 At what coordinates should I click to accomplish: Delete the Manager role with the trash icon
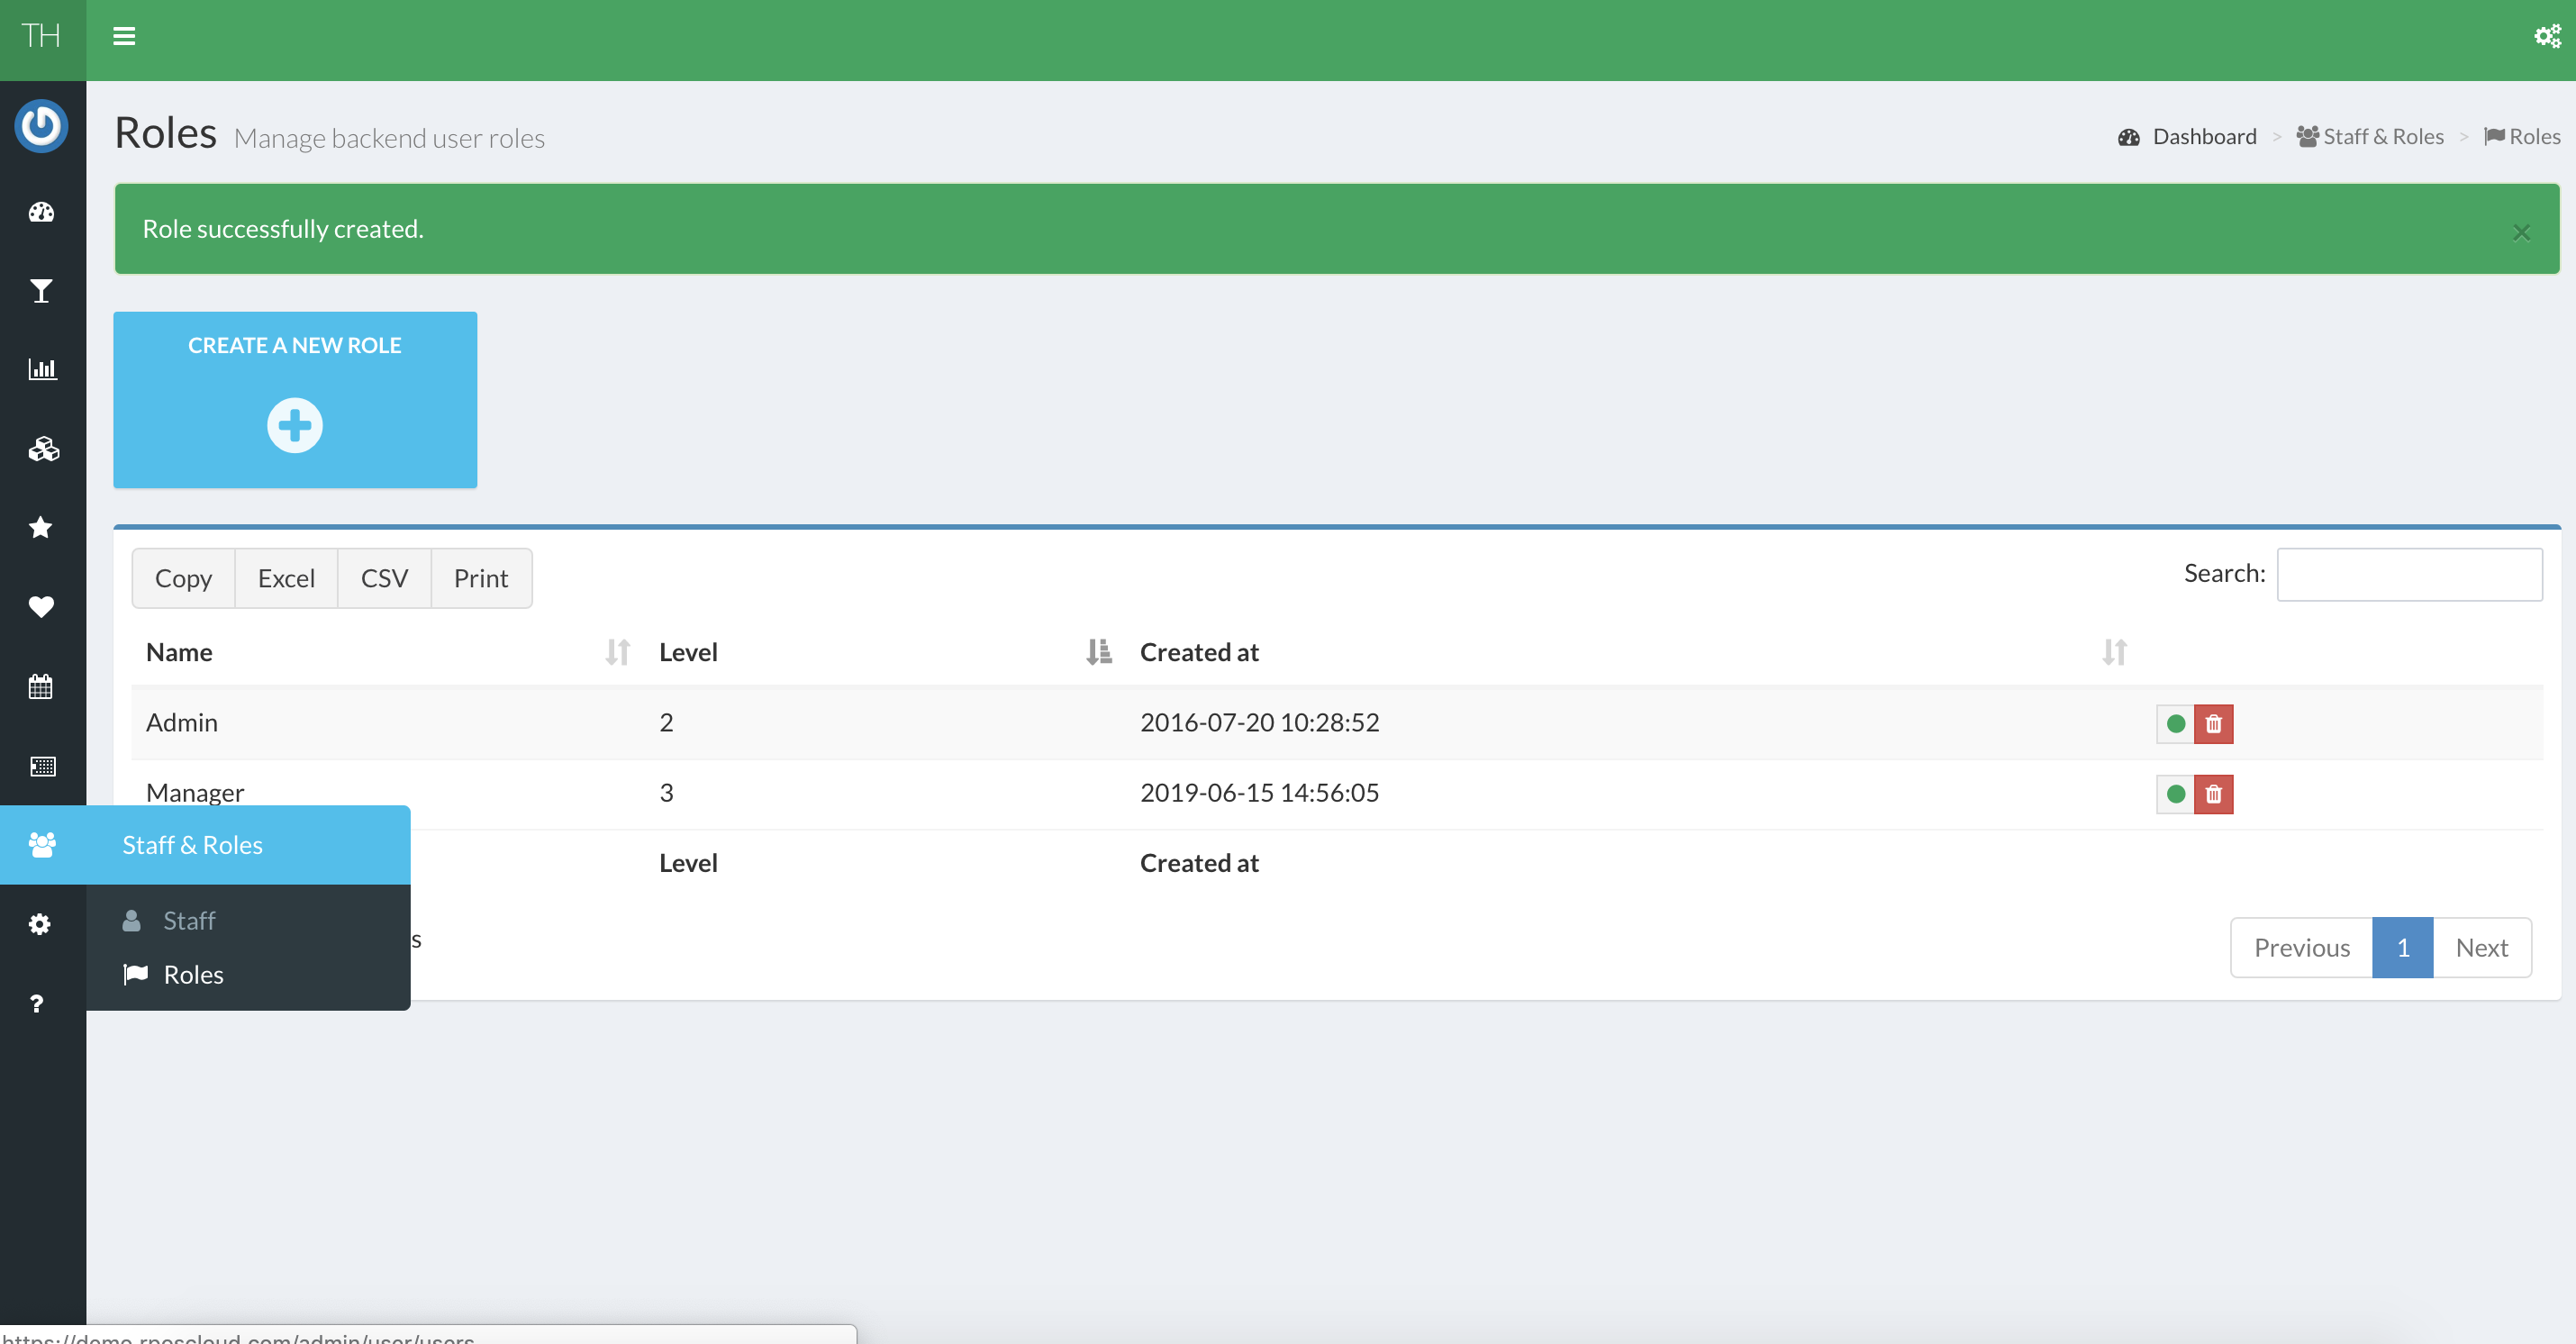(x=2213, y=794)
